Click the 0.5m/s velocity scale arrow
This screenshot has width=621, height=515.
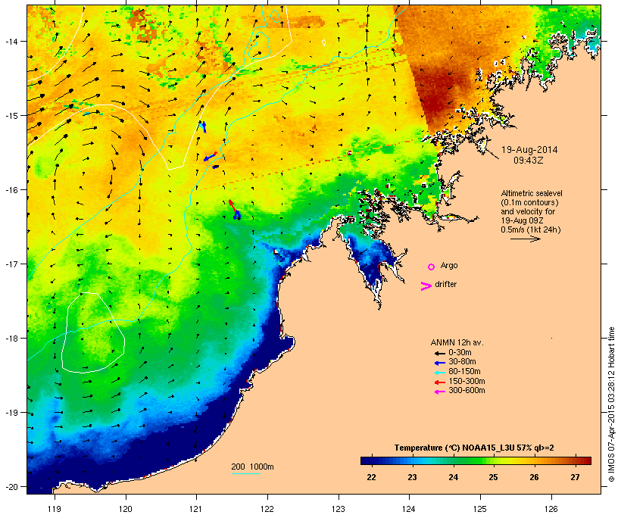525,239
